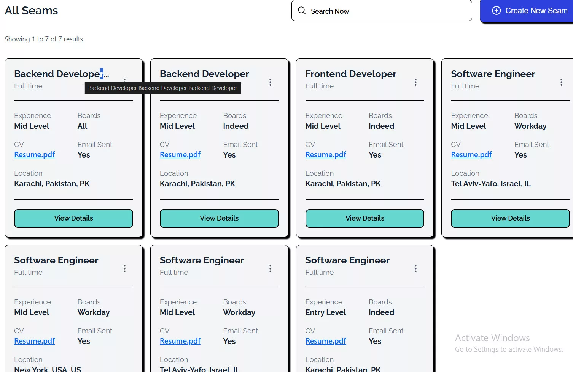Open the Resume.pdf link on the Frontend Developer card
Image resolution: width=573 pixels, height=372 pixels.
[326, 155]
